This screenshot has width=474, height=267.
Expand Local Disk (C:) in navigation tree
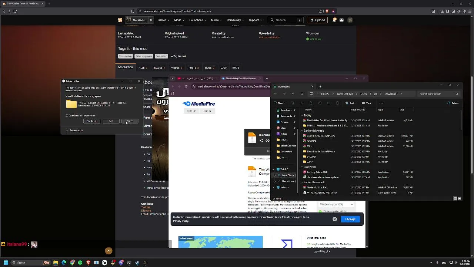click(x=275, y=175)
